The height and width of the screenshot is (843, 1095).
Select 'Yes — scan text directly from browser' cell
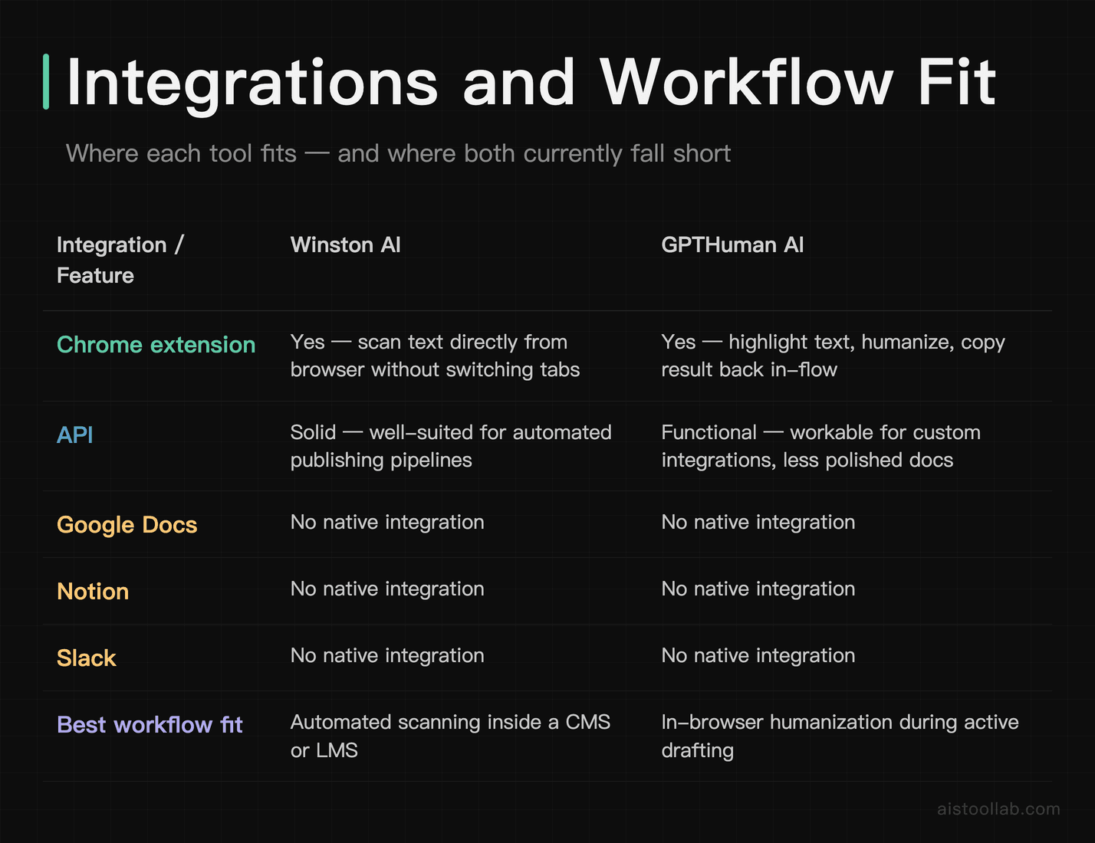coord(435,356)
